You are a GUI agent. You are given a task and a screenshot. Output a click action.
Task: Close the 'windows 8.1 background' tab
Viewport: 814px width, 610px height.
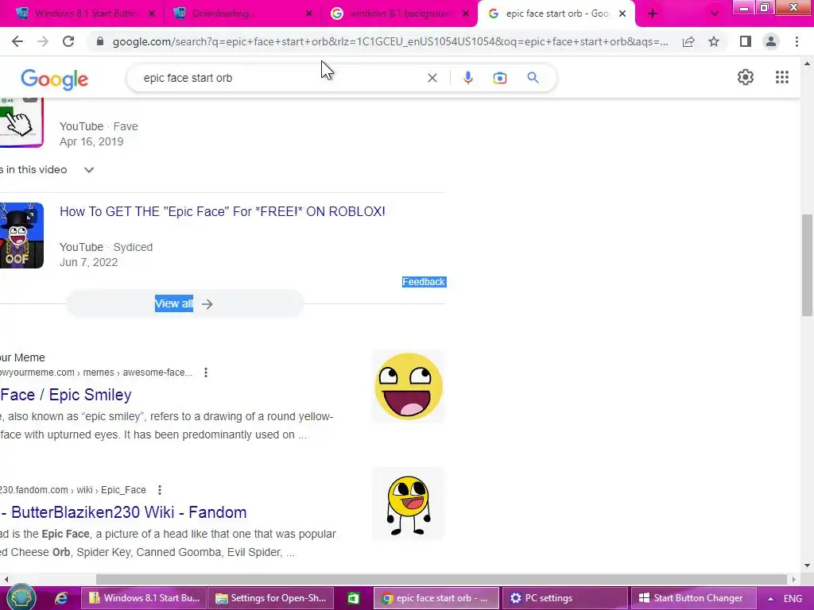coord(466,14)
